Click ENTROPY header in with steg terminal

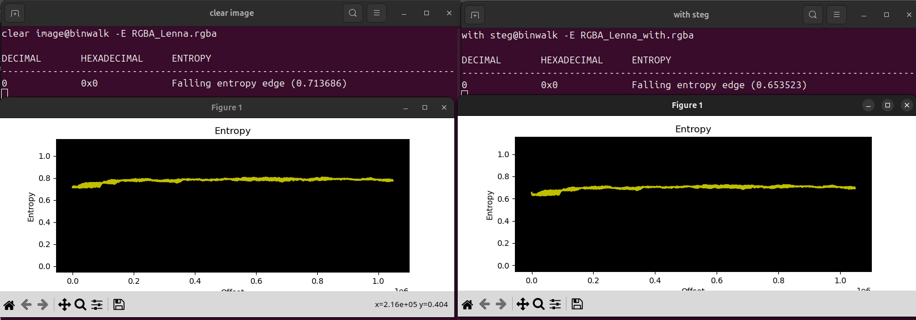[651, 60]
